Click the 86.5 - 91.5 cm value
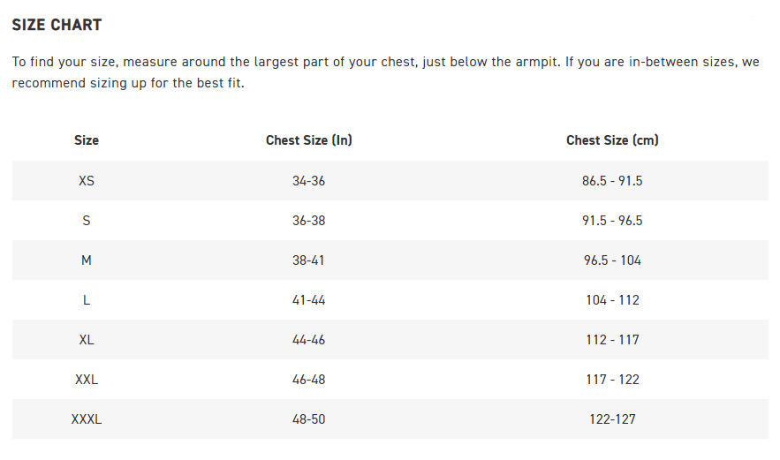Viewport: 780px width, 460px height. 612,181
